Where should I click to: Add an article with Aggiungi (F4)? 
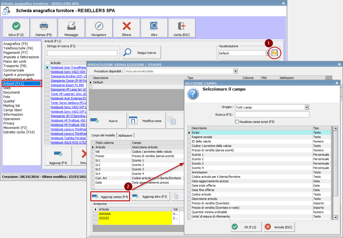pos(58,156)
